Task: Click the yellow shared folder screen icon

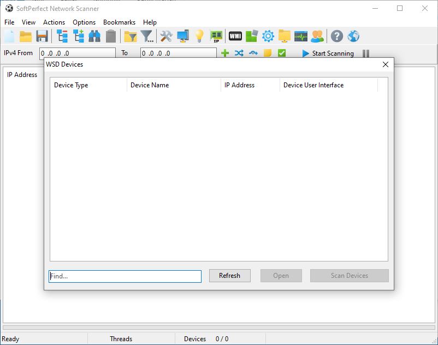Action: (285, 36)
